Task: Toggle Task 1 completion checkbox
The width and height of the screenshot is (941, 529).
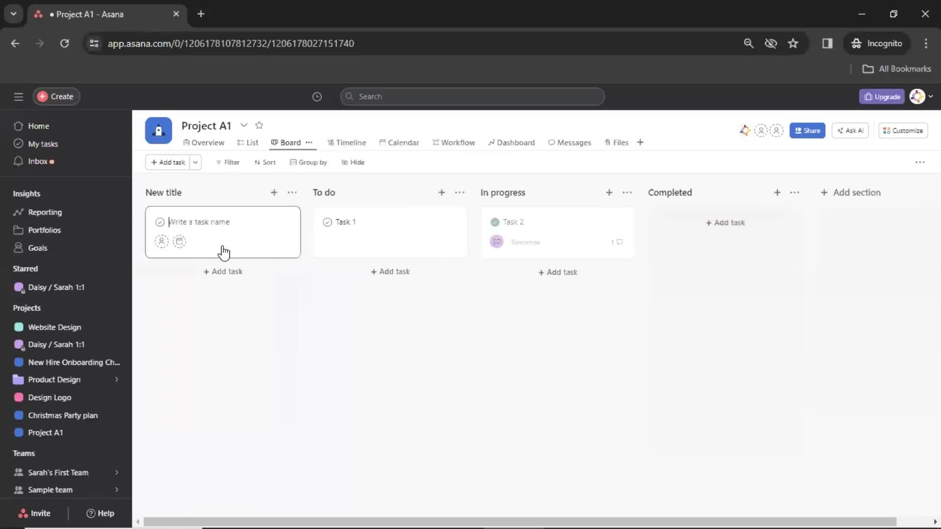Action: coord(327,221)
